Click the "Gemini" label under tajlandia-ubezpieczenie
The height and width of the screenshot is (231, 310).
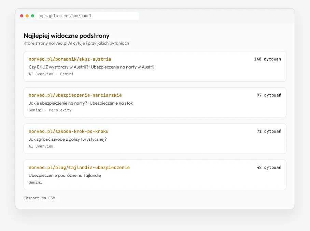tap(36, 182)
